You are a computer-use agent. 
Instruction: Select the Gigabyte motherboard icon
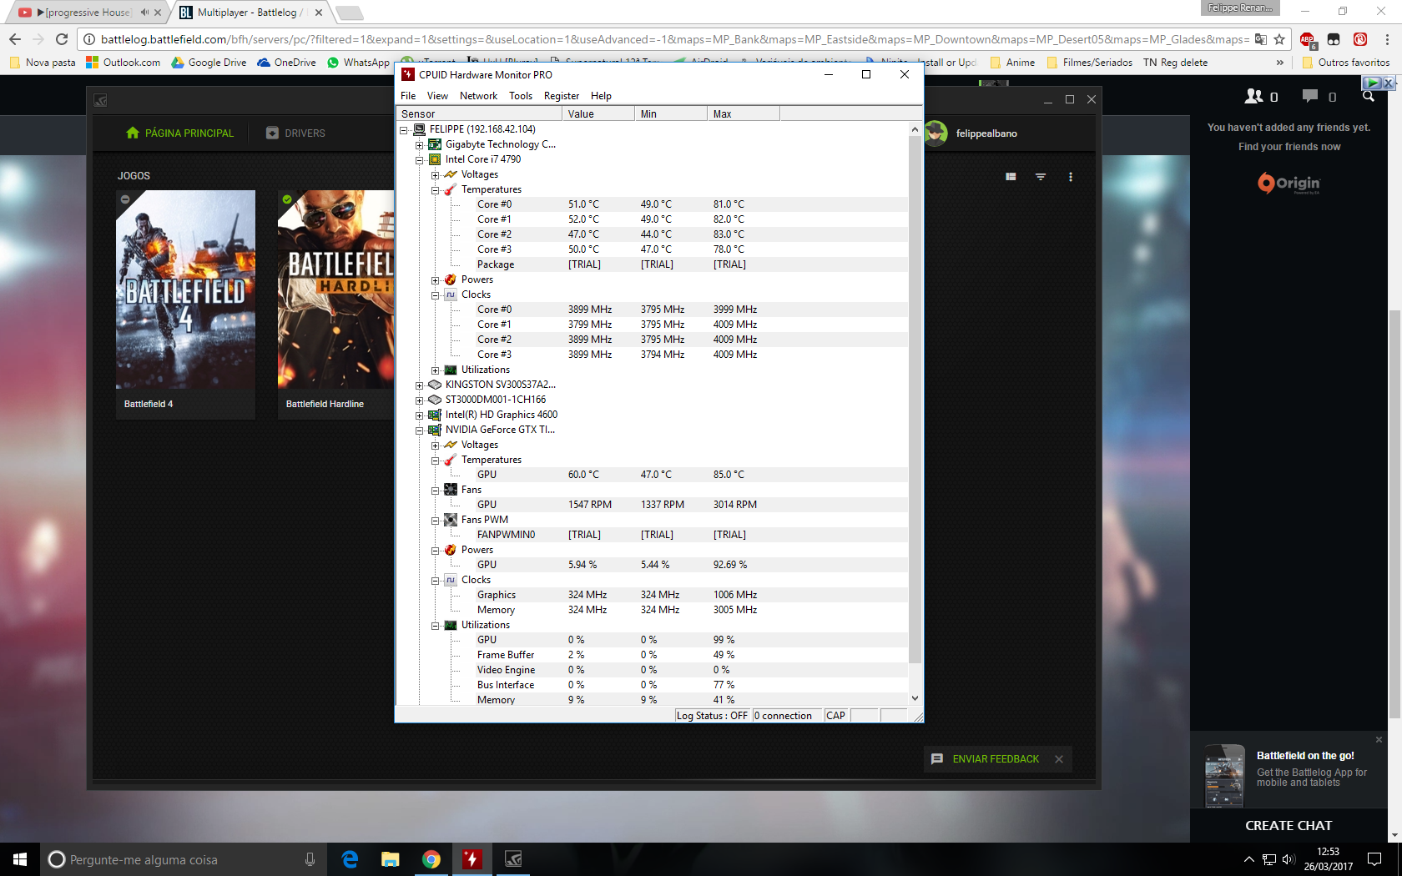[435, 144]
